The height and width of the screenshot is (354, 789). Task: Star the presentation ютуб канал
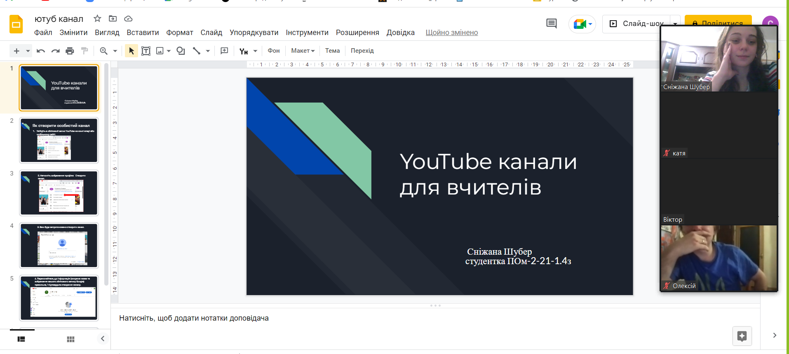[x=97, y=19]
